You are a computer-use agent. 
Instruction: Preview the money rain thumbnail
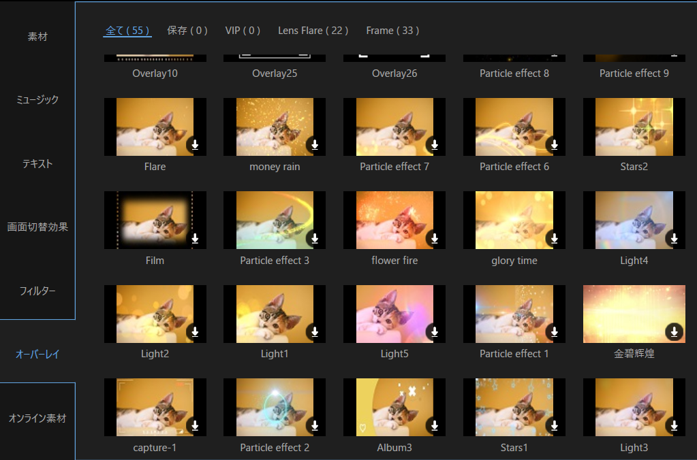275,127
